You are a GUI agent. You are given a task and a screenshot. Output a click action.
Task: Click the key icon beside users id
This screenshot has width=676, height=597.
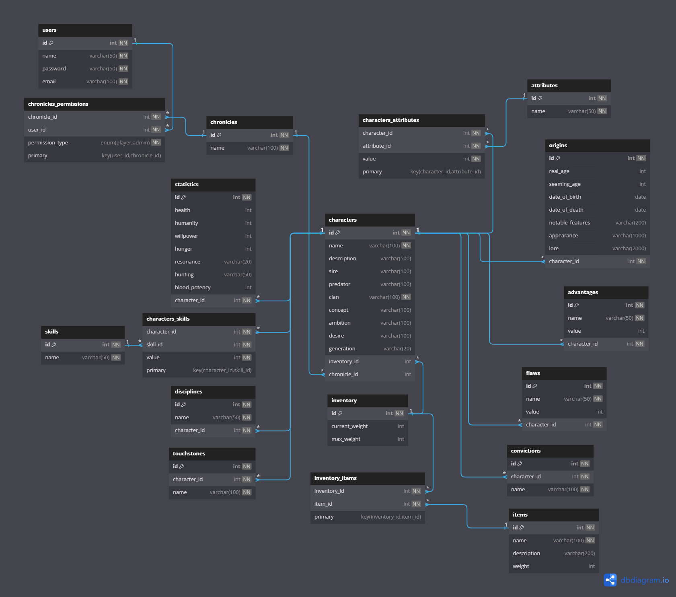point(51,43)
